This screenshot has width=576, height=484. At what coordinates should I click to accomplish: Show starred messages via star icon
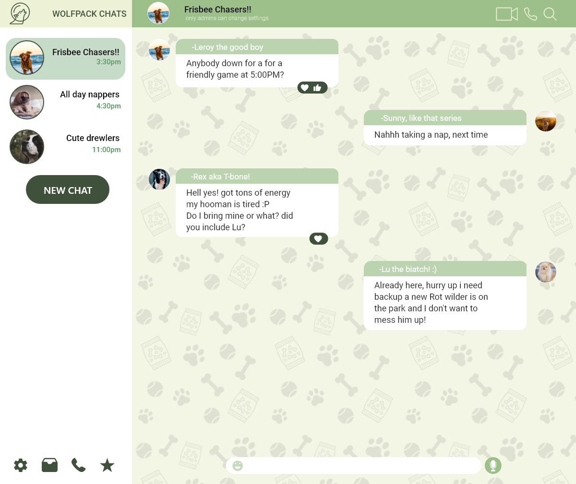[x=107, y=465]
